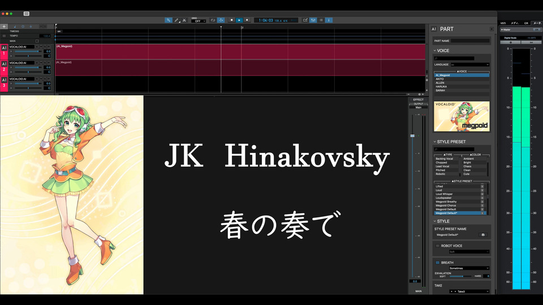This screenshot has height=305, width=543.
Task: Click the sidebar list icon in title bar
Action: coord(27,14)
